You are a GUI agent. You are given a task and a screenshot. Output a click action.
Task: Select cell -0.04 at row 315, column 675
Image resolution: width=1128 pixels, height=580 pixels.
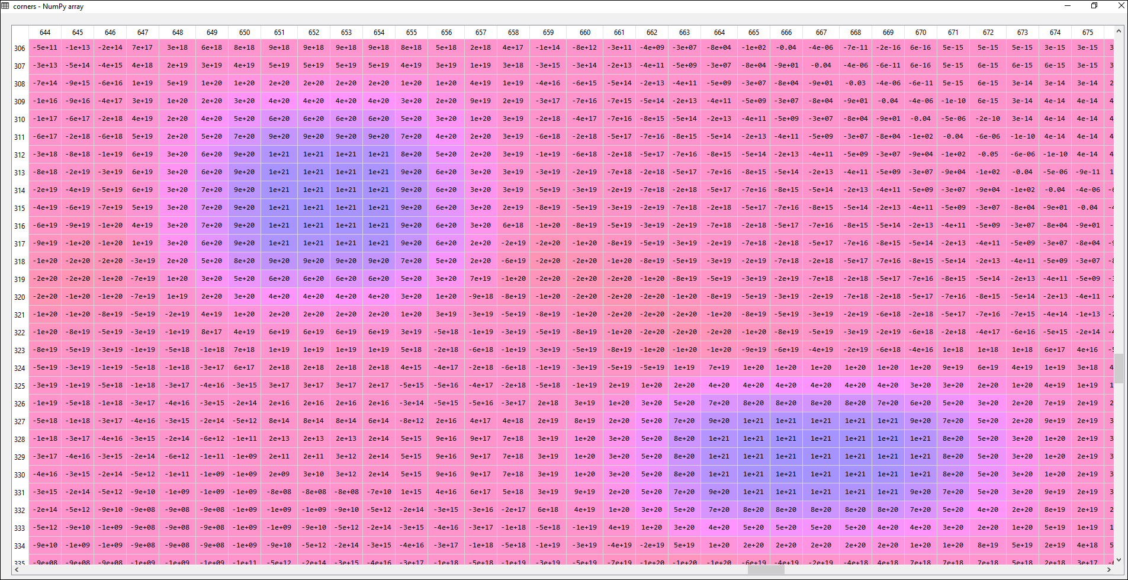pyautogui.click(x=1088, y=207)
